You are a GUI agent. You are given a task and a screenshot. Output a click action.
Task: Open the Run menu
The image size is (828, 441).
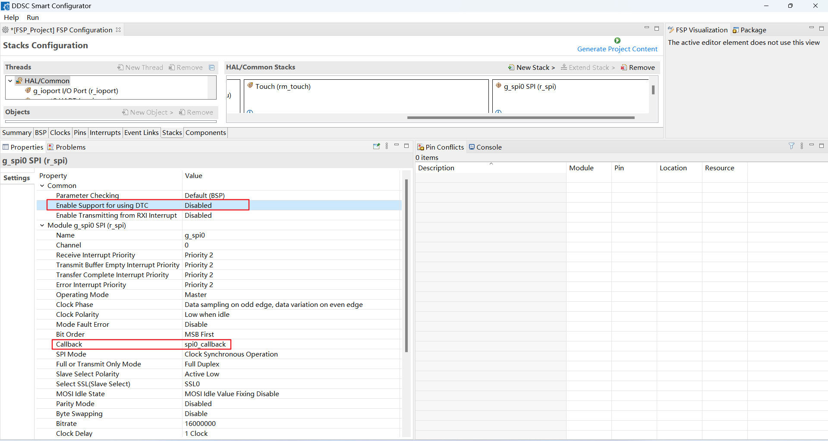pyautogui.click(x=33, y=18)
